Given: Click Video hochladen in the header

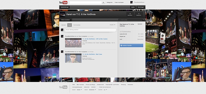Looking at the screenshot, I should coord(119,3).
